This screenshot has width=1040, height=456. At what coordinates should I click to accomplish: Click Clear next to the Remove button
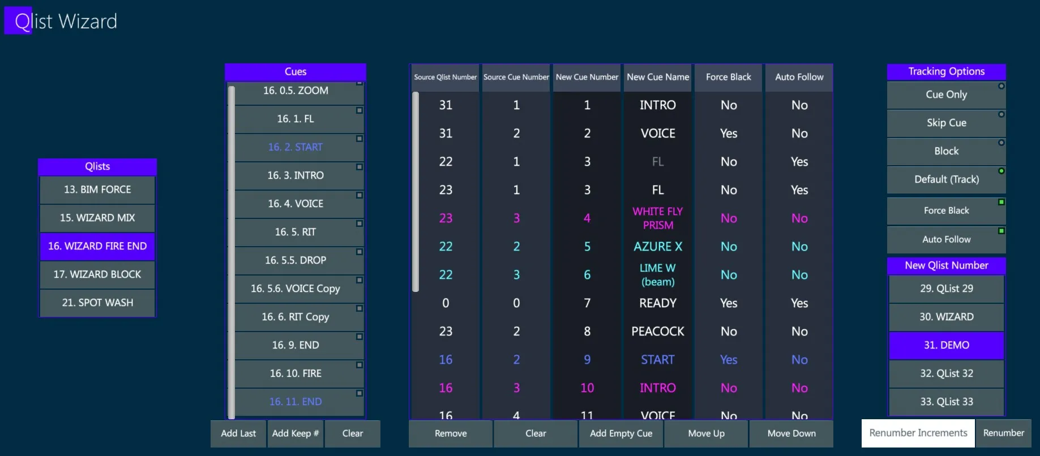pyautogui.click(x=536, y=434)
